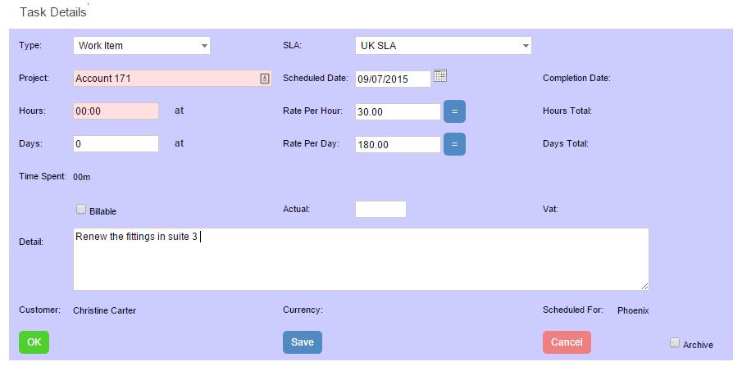Select the Scheduled For value Phoenix

[633, 310]
